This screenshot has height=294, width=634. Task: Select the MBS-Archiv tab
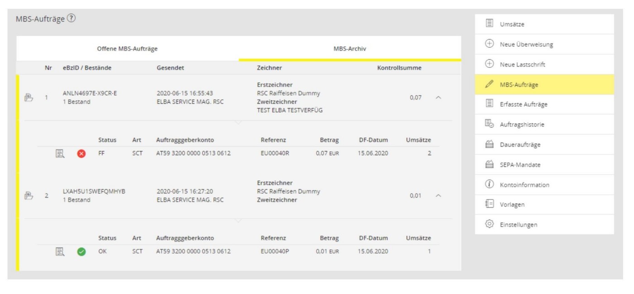point(350,48)
